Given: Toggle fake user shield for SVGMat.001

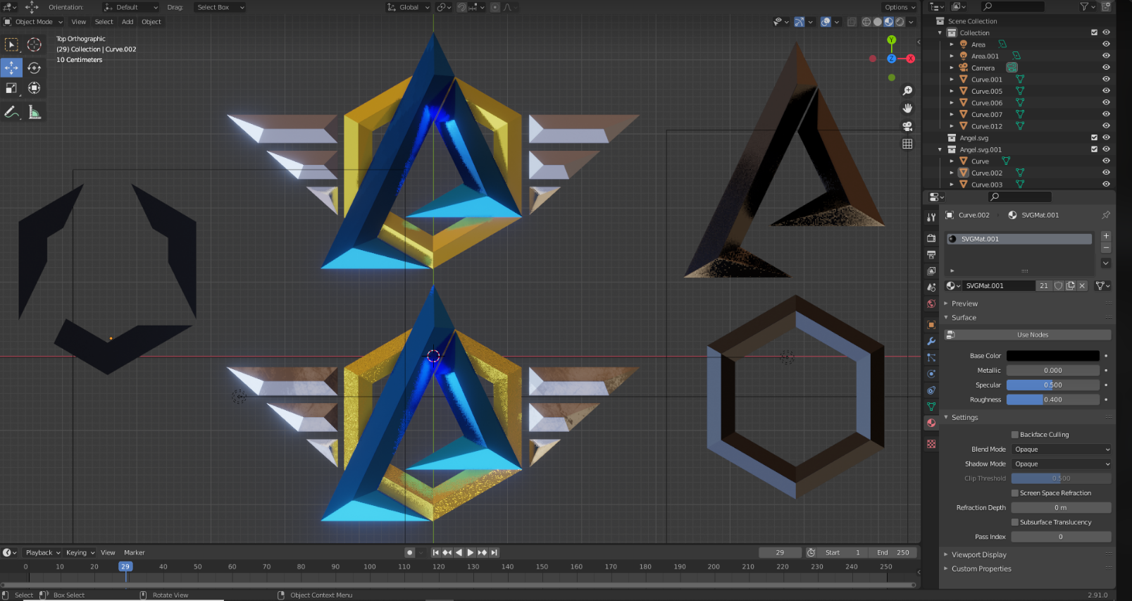Looking at the screenshot, I should pos(1058,285).
